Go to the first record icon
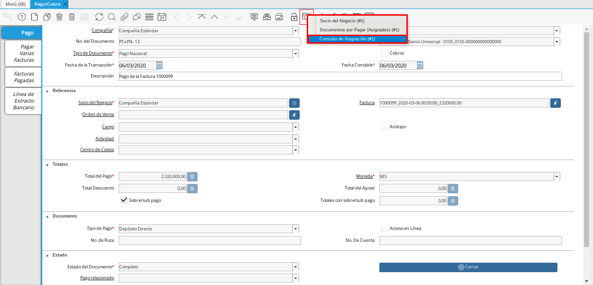 point(202,17)
